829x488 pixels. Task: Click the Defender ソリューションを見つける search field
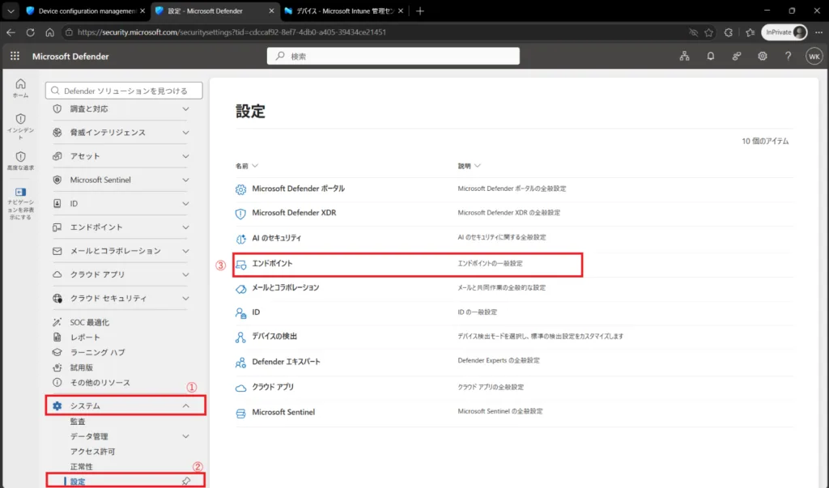[x=124, y=91]
